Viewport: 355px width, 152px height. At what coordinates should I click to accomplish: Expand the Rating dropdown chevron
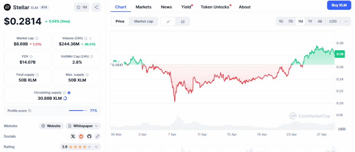coord(96,147)
